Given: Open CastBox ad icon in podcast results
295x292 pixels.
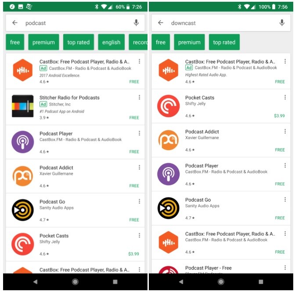Looking at the screenshot, I should pos(23,70).
